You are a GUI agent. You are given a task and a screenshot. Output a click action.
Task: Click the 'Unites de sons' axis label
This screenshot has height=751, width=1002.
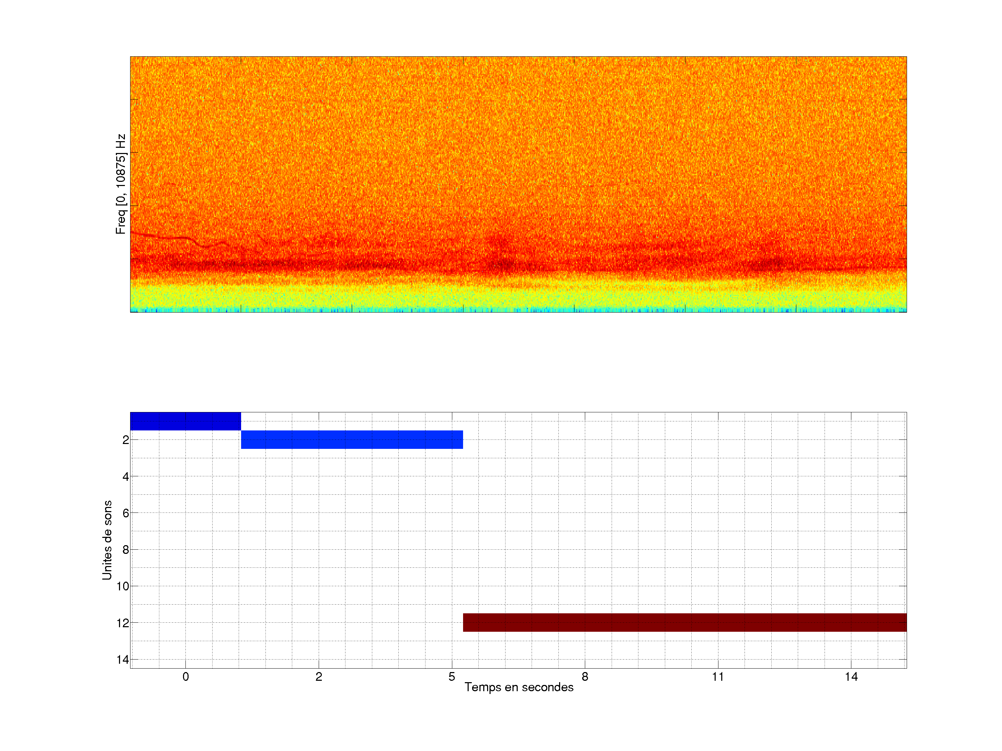[107, 540]
